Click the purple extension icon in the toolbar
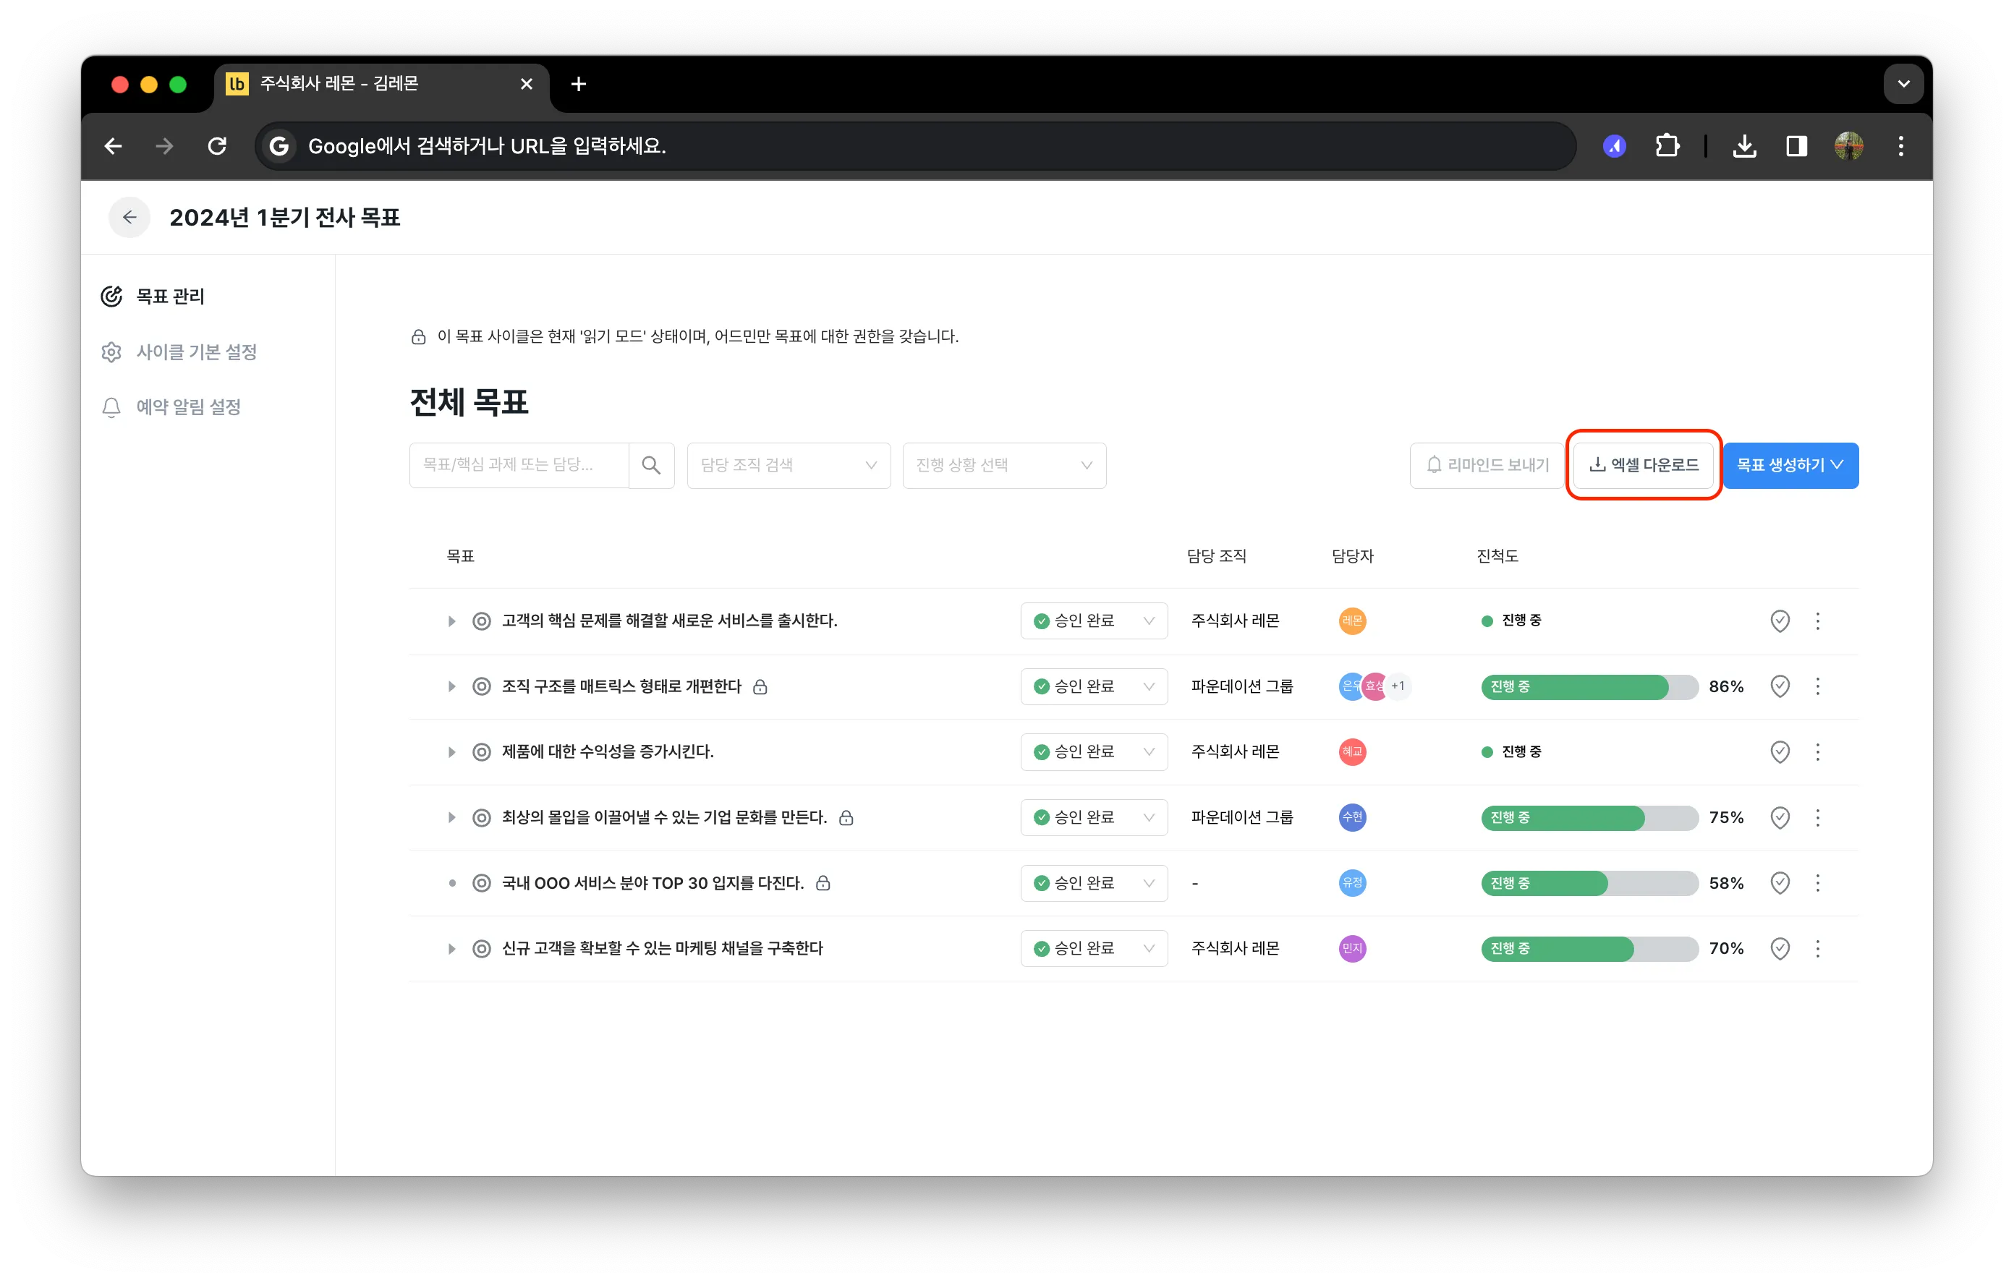 (x=1614, y=146)
